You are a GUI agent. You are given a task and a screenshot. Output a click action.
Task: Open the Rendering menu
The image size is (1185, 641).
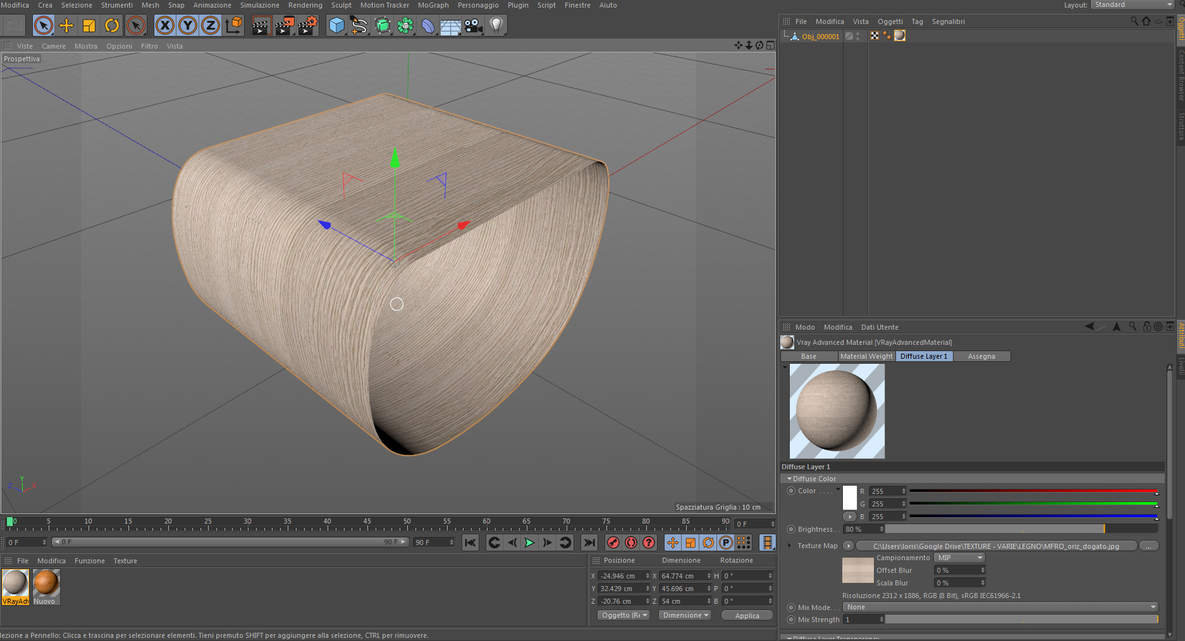(x=305, y=5)
